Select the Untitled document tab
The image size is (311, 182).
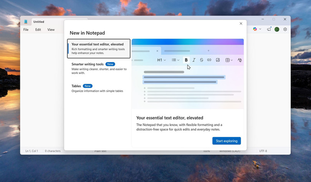click(x=39, y=22)
